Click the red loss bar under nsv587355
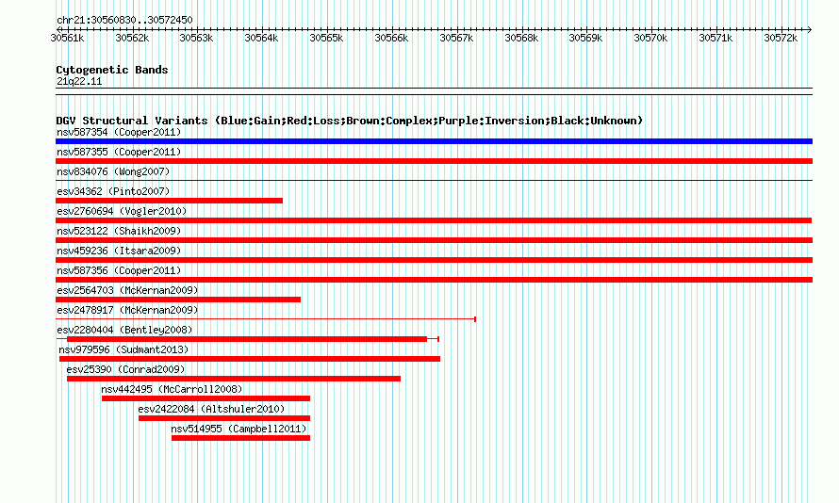This screenshot has height=503, width=839. click(434, 161)
